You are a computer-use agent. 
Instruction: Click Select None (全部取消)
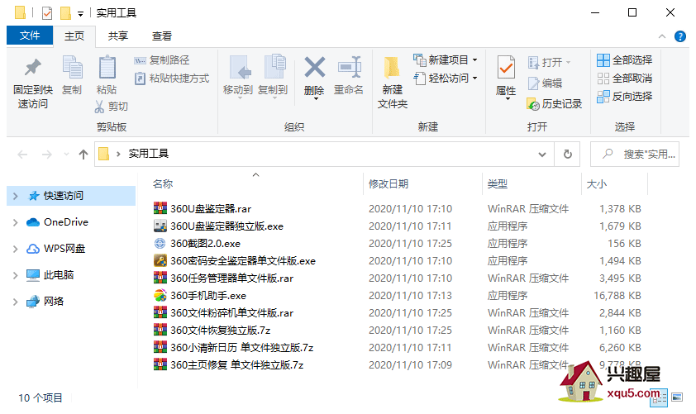625,79
